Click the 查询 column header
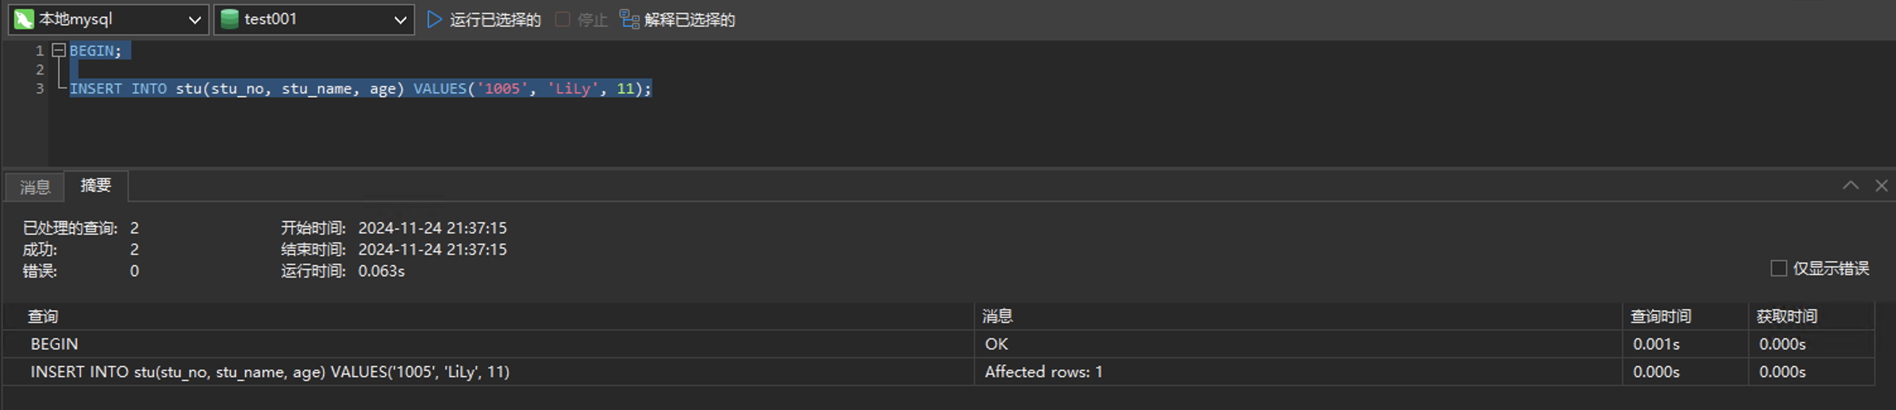Viewport: 1896px width, 410px height. [x=43, y=317]
